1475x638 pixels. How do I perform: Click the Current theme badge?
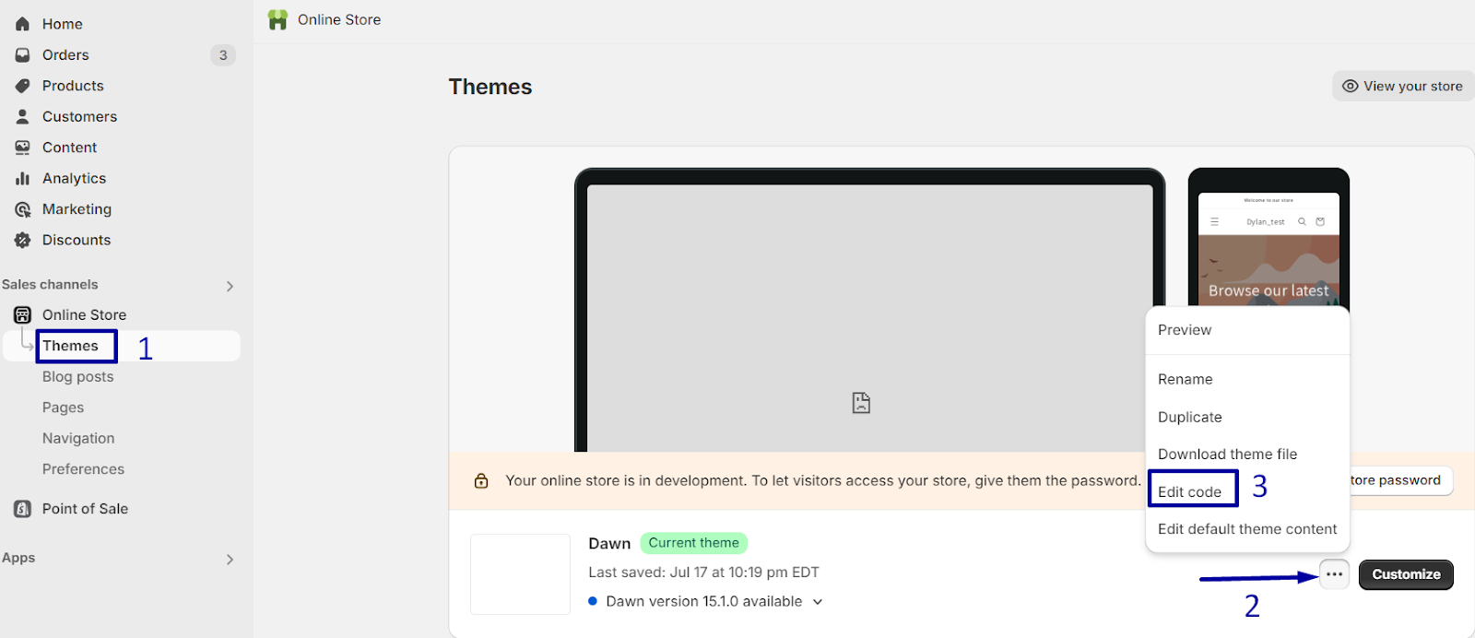click(693, 543)
